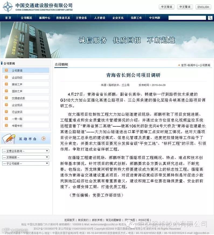Click the pencil and paper 互动平台 graphic
Viewport: 214px width, 235px height.
point(9,138)
